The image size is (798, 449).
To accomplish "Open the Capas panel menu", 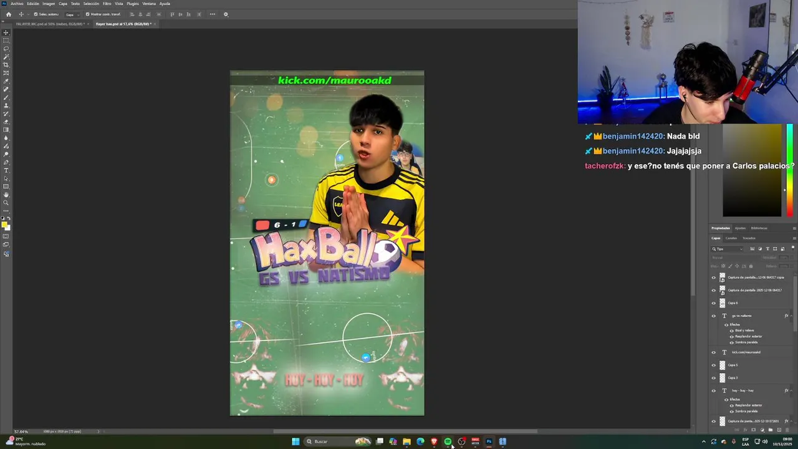I will pyautogui.click(x=794, y=238).
